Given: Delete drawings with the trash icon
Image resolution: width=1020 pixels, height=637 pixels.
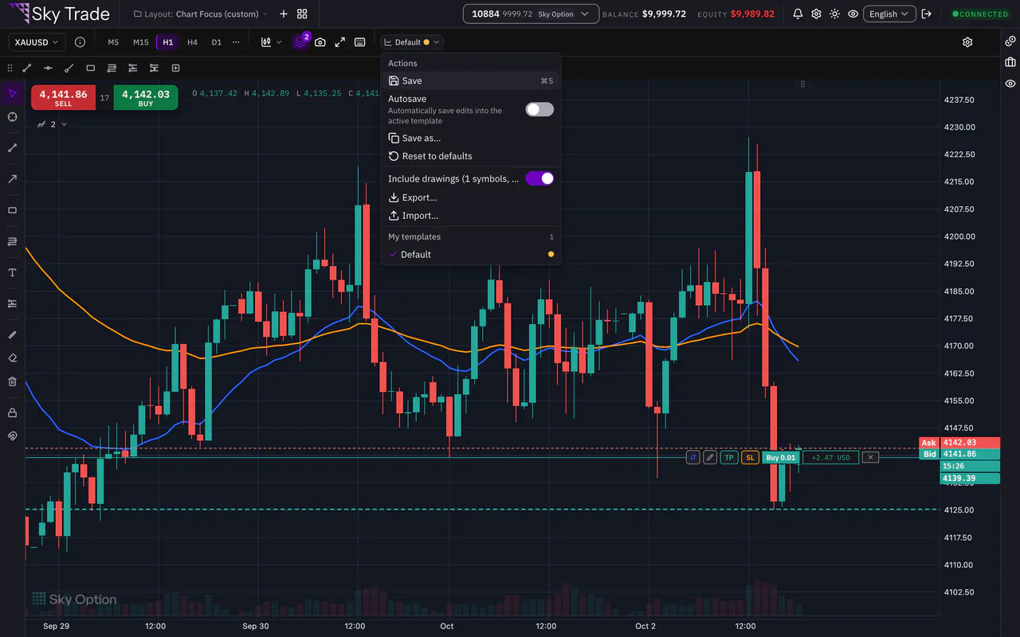Looking at the screenshot, I should click(12, 381).
